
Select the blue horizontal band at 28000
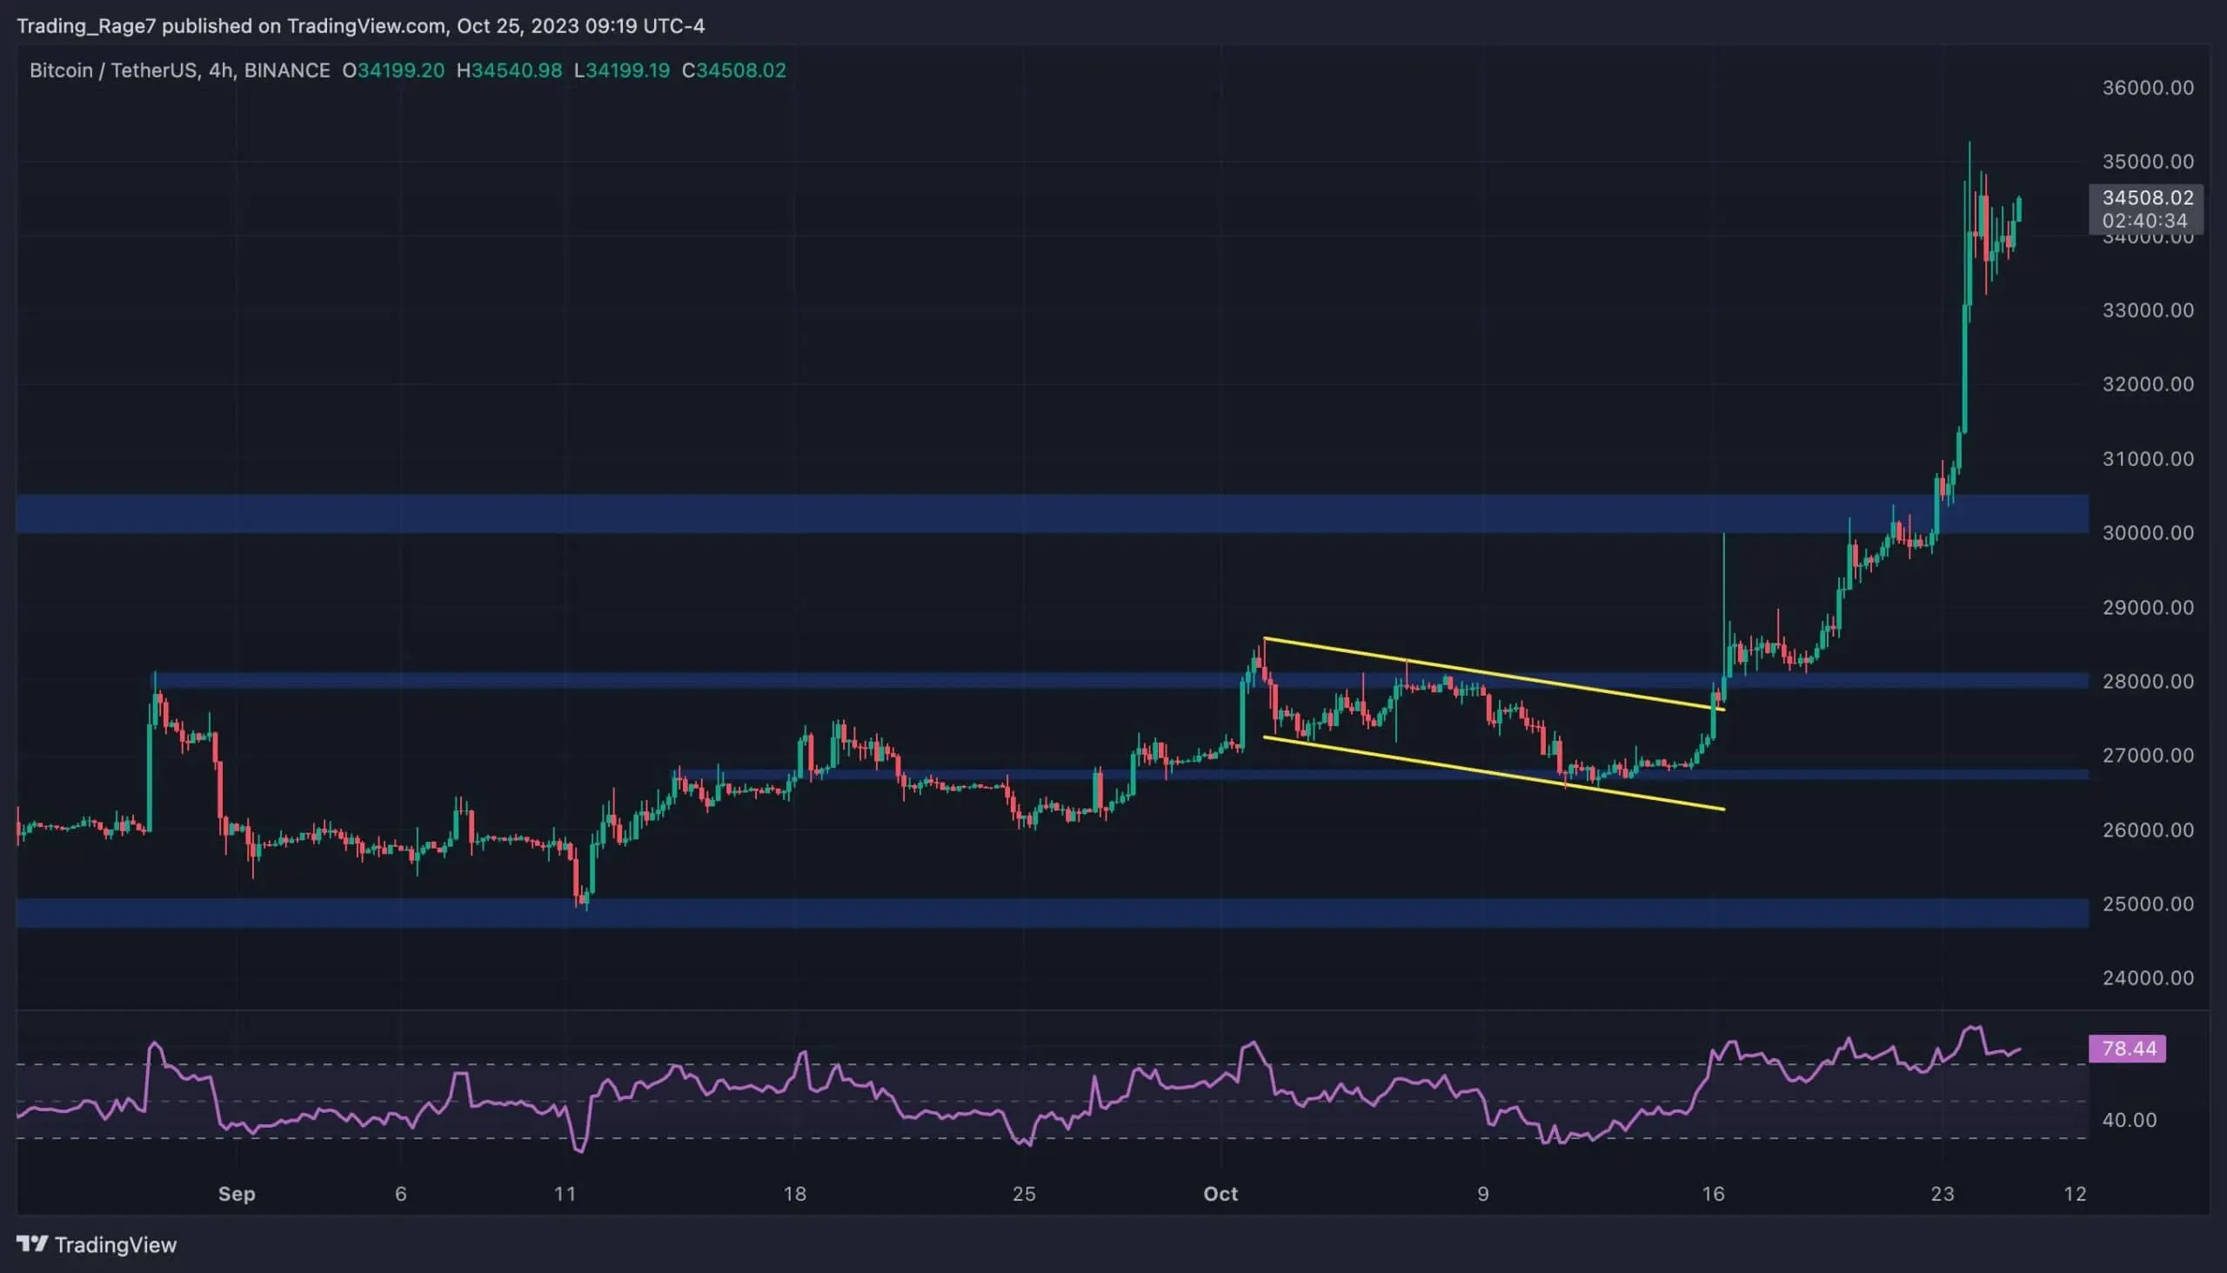click(1121, 680)
